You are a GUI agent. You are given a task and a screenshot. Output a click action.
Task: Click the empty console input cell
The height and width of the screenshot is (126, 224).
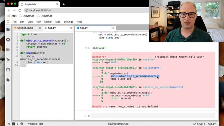[153, 115]
